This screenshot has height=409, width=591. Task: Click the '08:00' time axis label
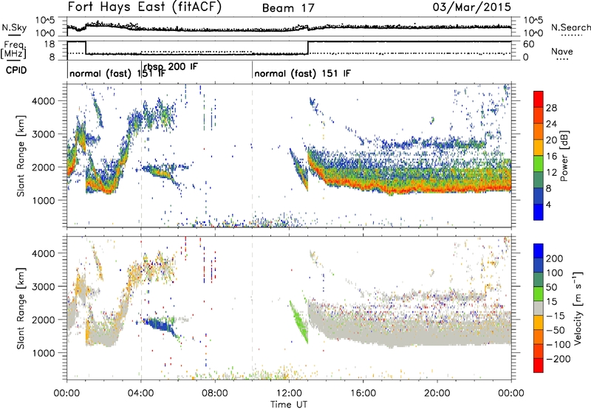coord(215,393)
